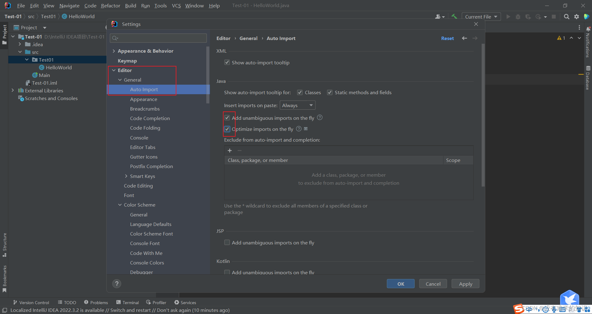Click the kebab options icon in editor tabs
The height and width of the screenshot is (314, 592).
tap(579, 27)
